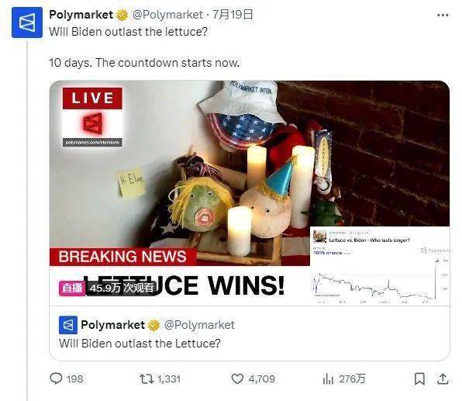View analytics via the bar chart icon

328,379
